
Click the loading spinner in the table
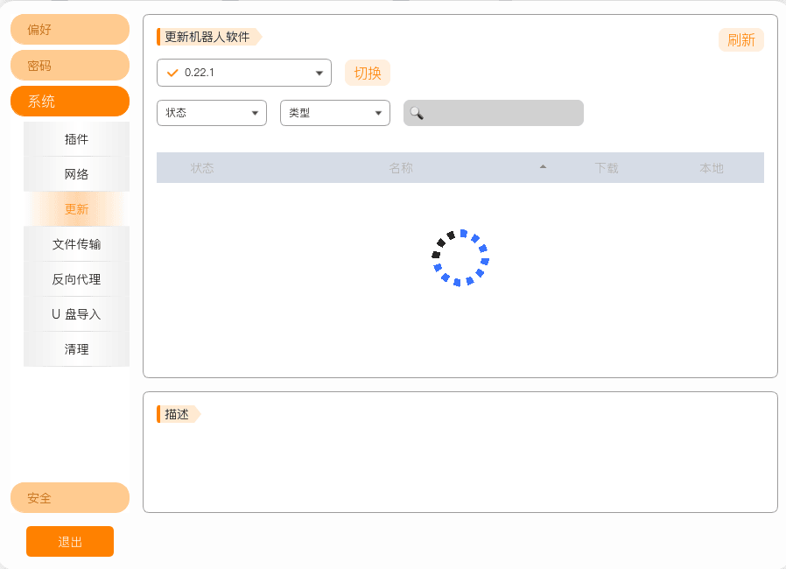coord(460,258)
